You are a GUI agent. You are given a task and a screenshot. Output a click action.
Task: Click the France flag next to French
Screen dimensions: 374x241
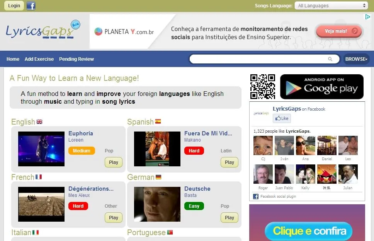39,177
